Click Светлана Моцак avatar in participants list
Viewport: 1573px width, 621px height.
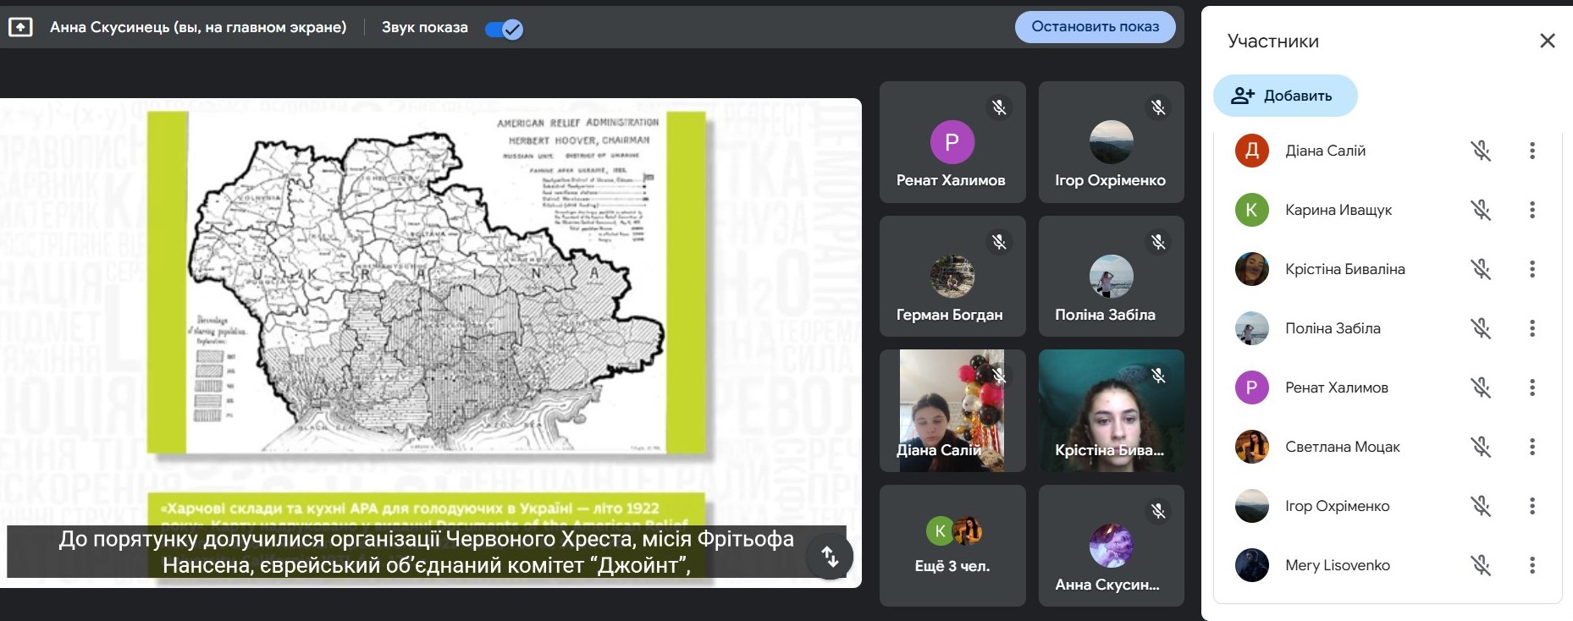1251,447
